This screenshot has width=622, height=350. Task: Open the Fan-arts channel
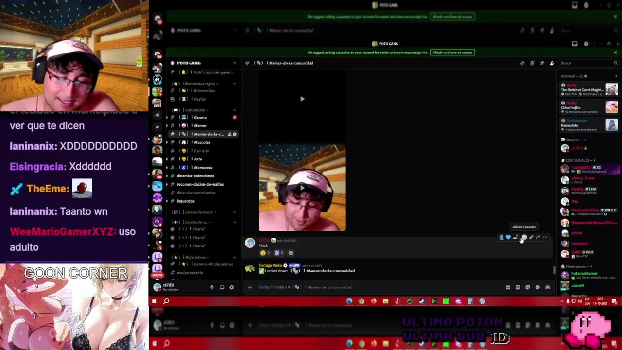click(x=203, y=151)
